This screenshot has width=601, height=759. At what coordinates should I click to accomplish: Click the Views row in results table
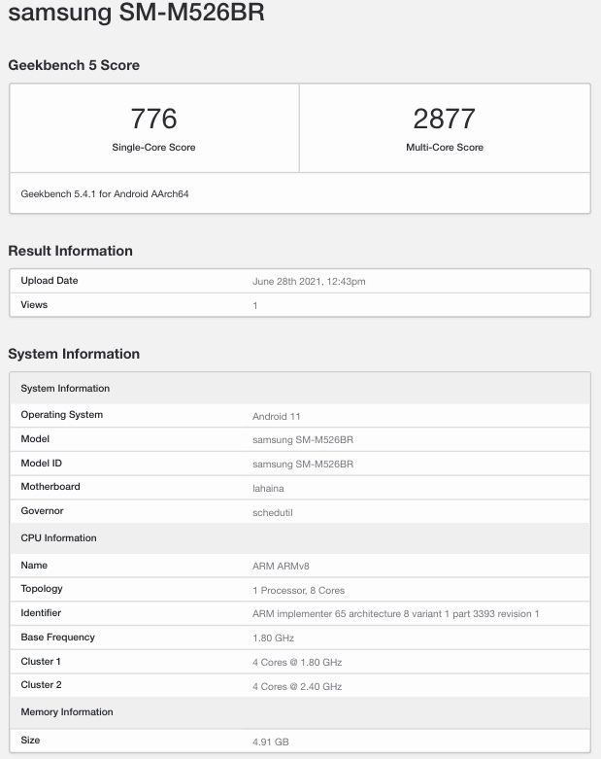point(300,305)
